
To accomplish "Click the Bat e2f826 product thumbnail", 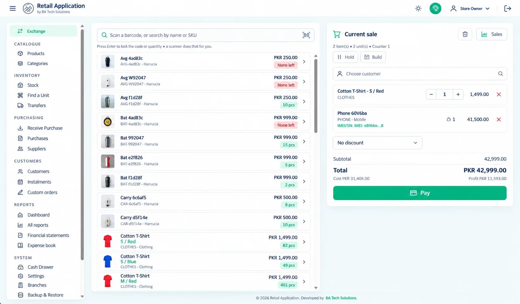I will coord(108,161).
